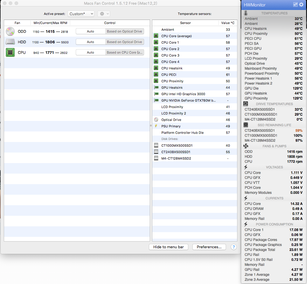Click the disk icon for CT1000MX500SSD1
The width and height of the screenshot is (307, 284).
156,145
